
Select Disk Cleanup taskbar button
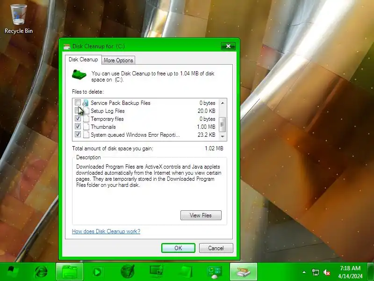[x=243, y=272]
